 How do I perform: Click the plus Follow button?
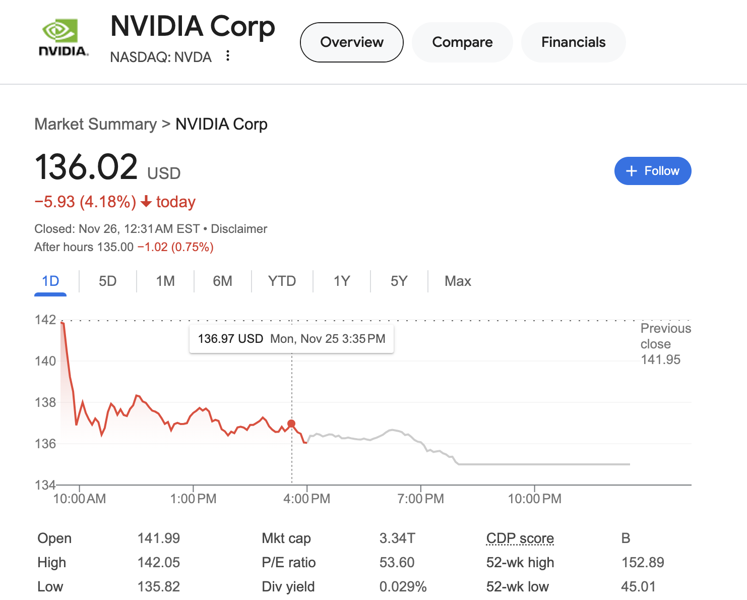[653, 171]
